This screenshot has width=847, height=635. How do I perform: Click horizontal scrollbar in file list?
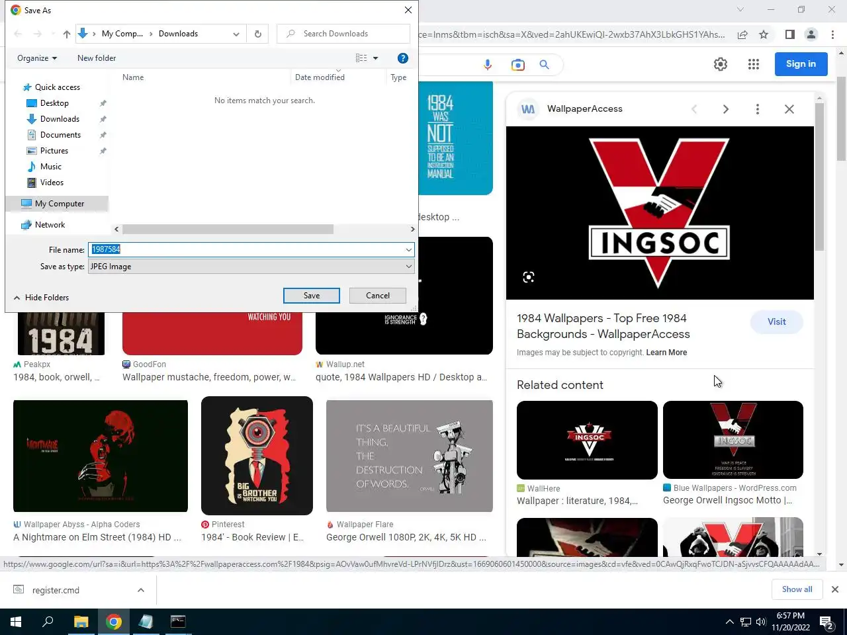point(228,230)
